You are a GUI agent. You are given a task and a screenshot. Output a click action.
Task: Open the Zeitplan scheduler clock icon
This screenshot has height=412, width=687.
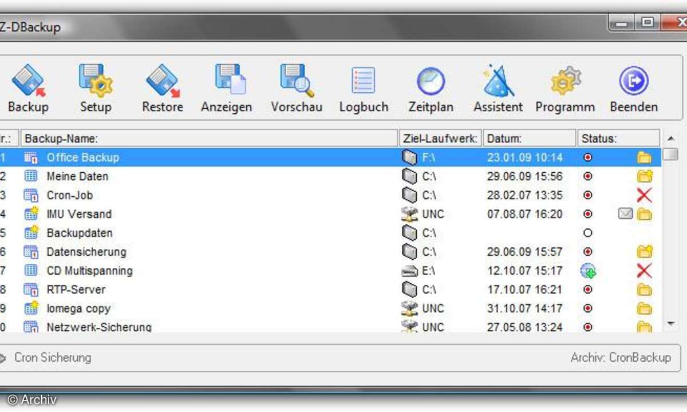[x=431, y=89]
